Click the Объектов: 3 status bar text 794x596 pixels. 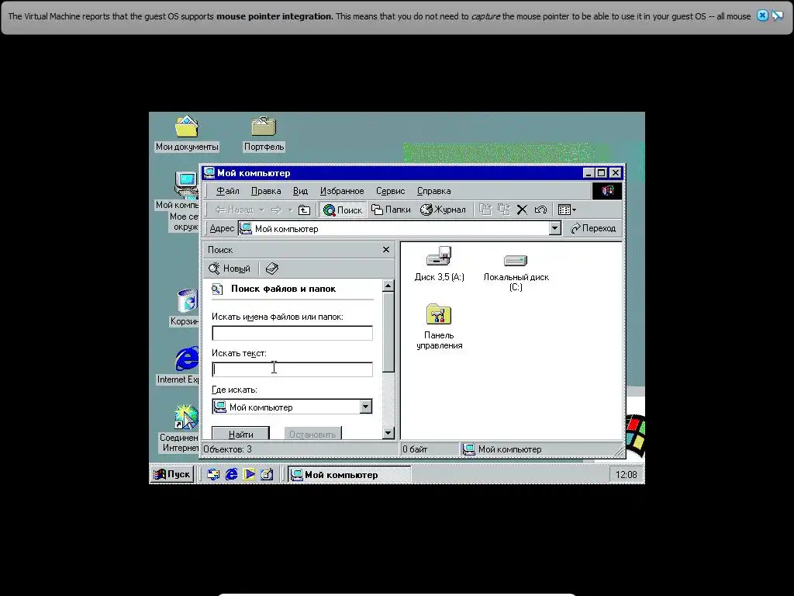click(227, 449)
